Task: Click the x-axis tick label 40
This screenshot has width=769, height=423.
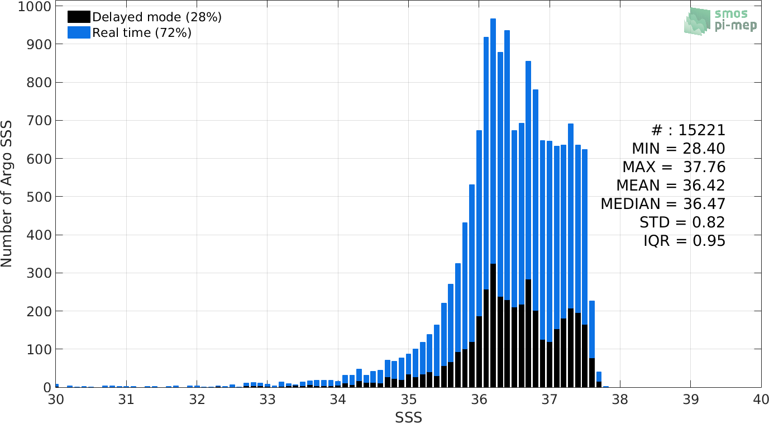Action: 761,400
